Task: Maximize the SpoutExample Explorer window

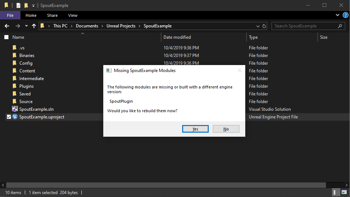Action: (324, 5)
